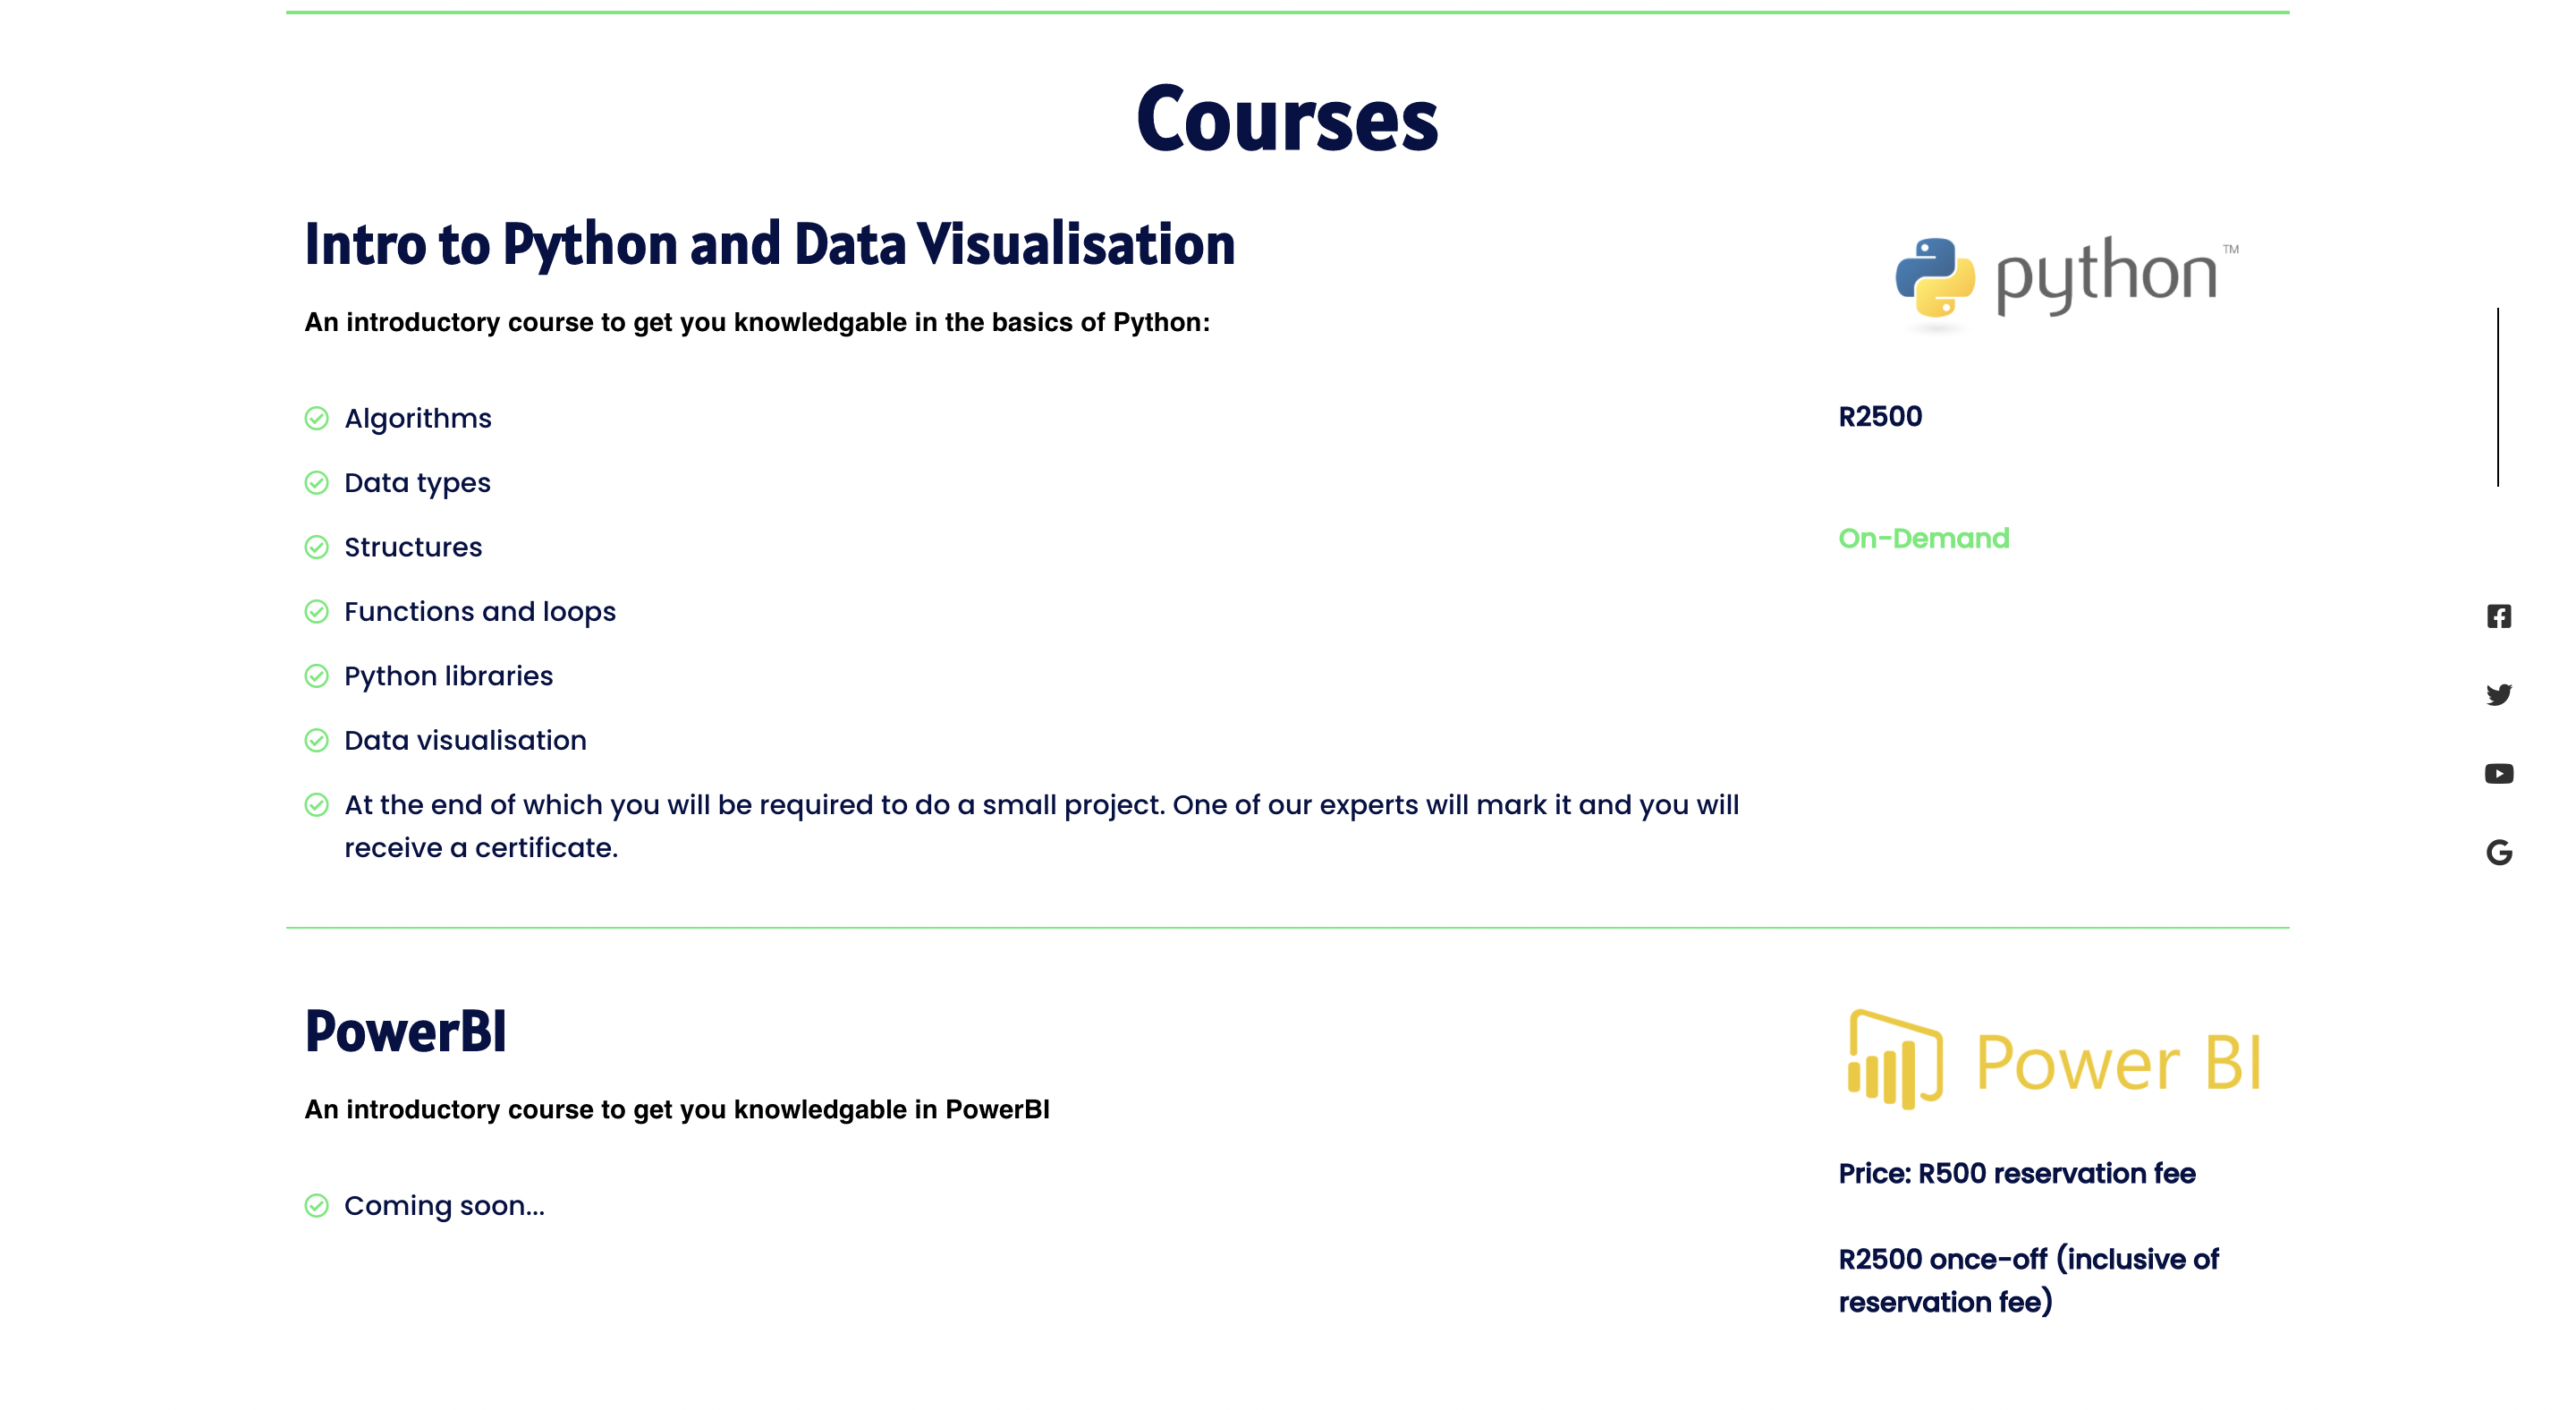Click the PowerBI course heading
Viewport: 2576px width, 1410px height.
click(405, 1031)
